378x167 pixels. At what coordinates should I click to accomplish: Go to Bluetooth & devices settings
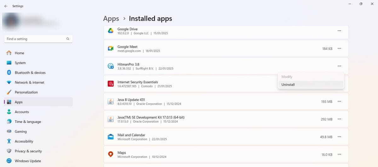pos(38,73)
